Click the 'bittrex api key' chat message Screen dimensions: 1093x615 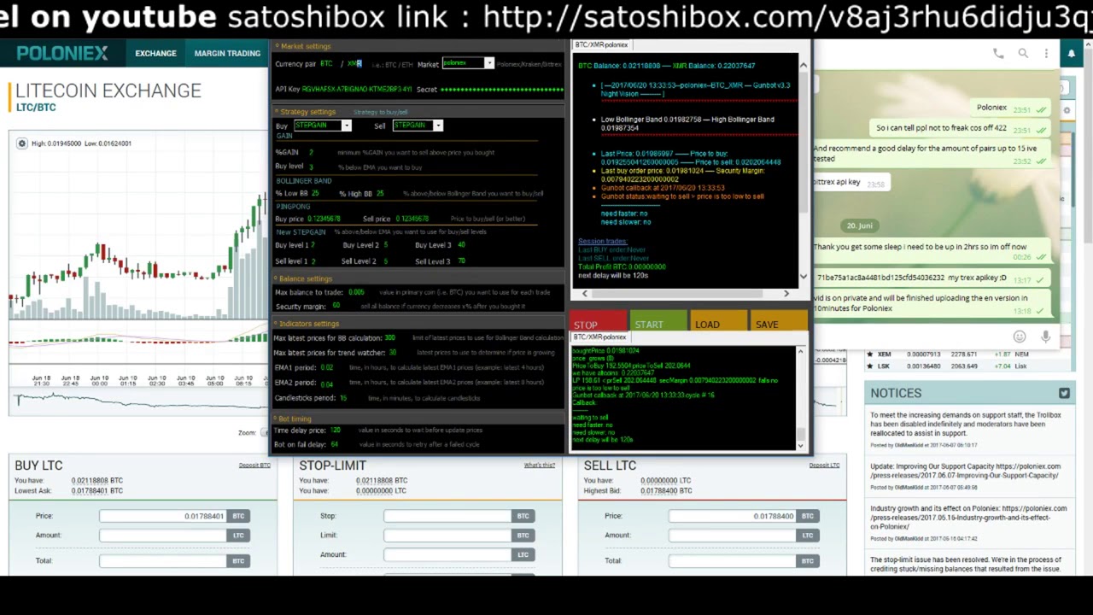850,182
